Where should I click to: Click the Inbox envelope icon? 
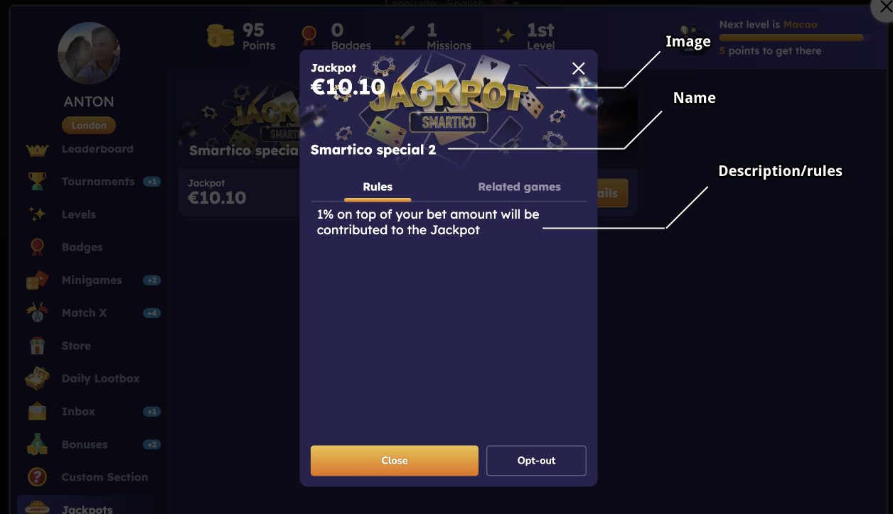(x=36, y=412)
